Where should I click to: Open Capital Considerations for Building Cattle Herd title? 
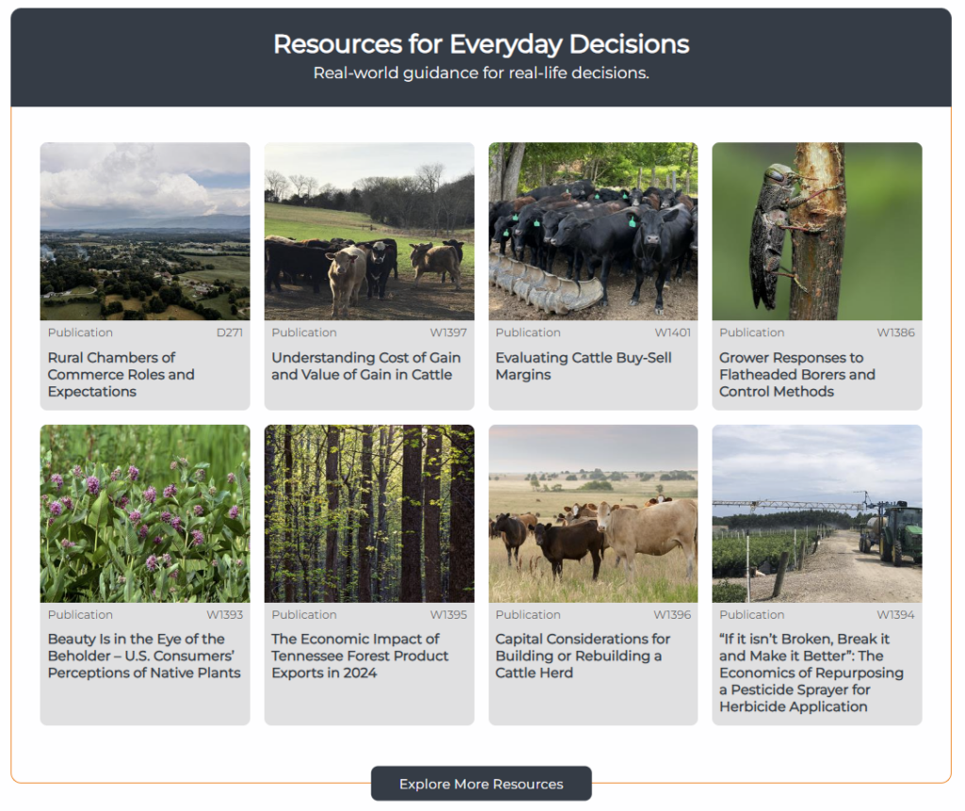click(x=582, y=656)
